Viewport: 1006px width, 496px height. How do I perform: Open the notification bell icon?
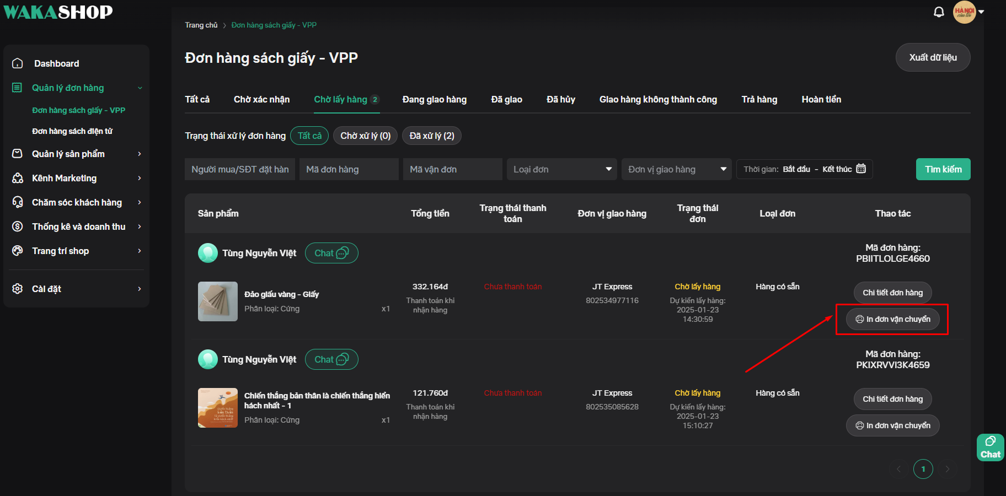[939, 12]
